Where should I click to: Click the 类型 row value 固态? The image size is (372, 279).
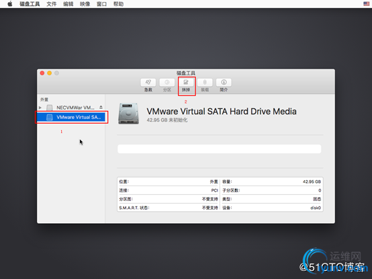pos(317,199)
